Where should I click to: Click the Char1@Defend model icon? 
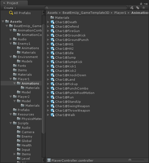coord(52,27)
